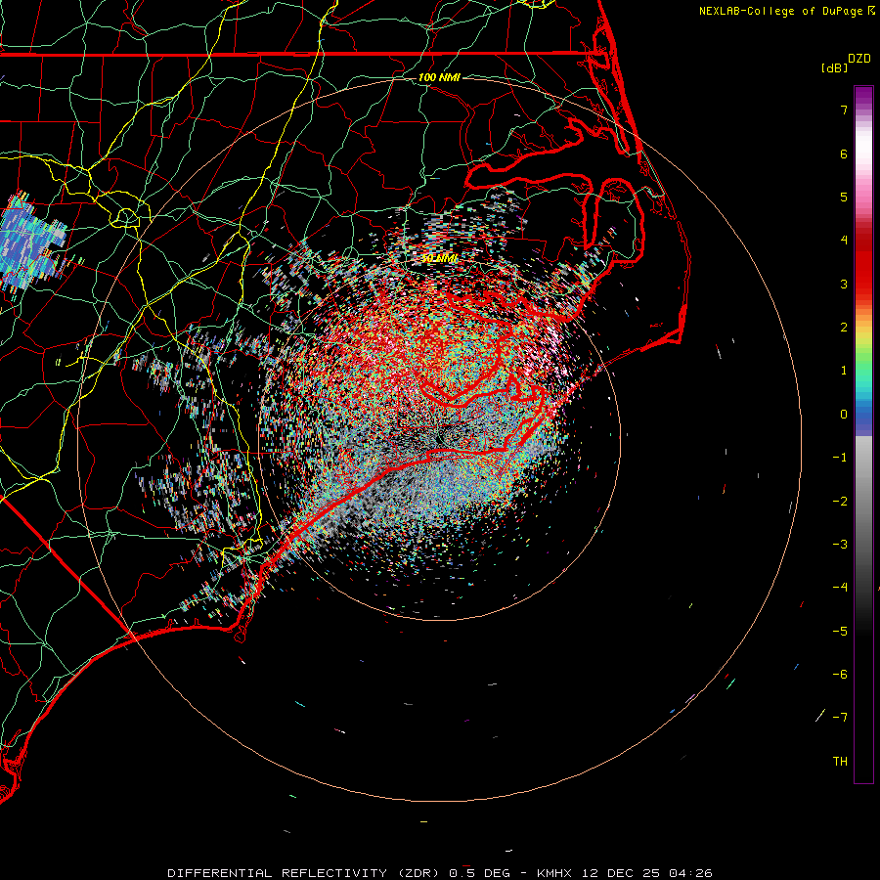The width and height of the screenshot is (880, 880).
Task: Click the (ZDR) abbreviation in the caption
Action: pos(418,873)
